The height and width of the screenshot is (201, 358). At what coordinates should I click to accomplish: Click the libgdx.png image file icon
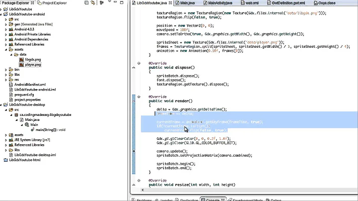pyautogui.click(x=21, y=59)
